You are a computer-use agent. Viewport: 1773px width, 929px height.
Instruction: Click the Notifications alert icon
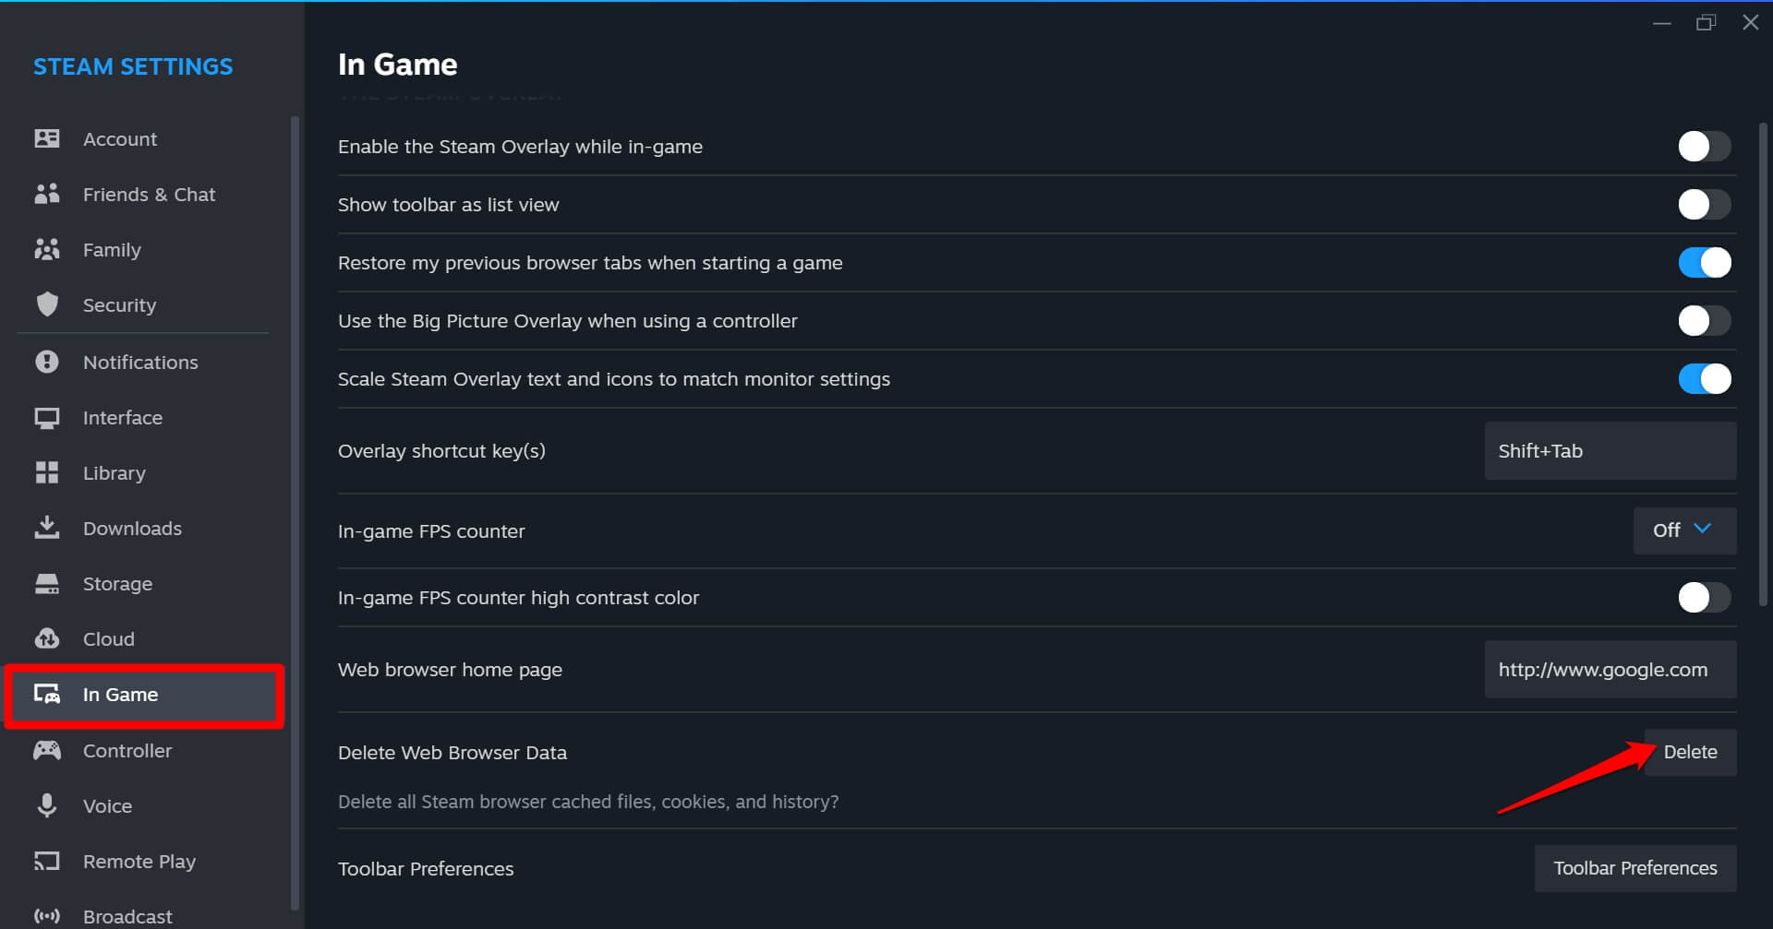[47, 363]
